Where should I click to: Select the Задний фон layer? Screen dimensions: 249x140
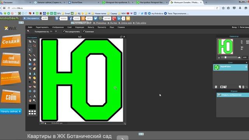pyautogui.click(x=230, y=67)
